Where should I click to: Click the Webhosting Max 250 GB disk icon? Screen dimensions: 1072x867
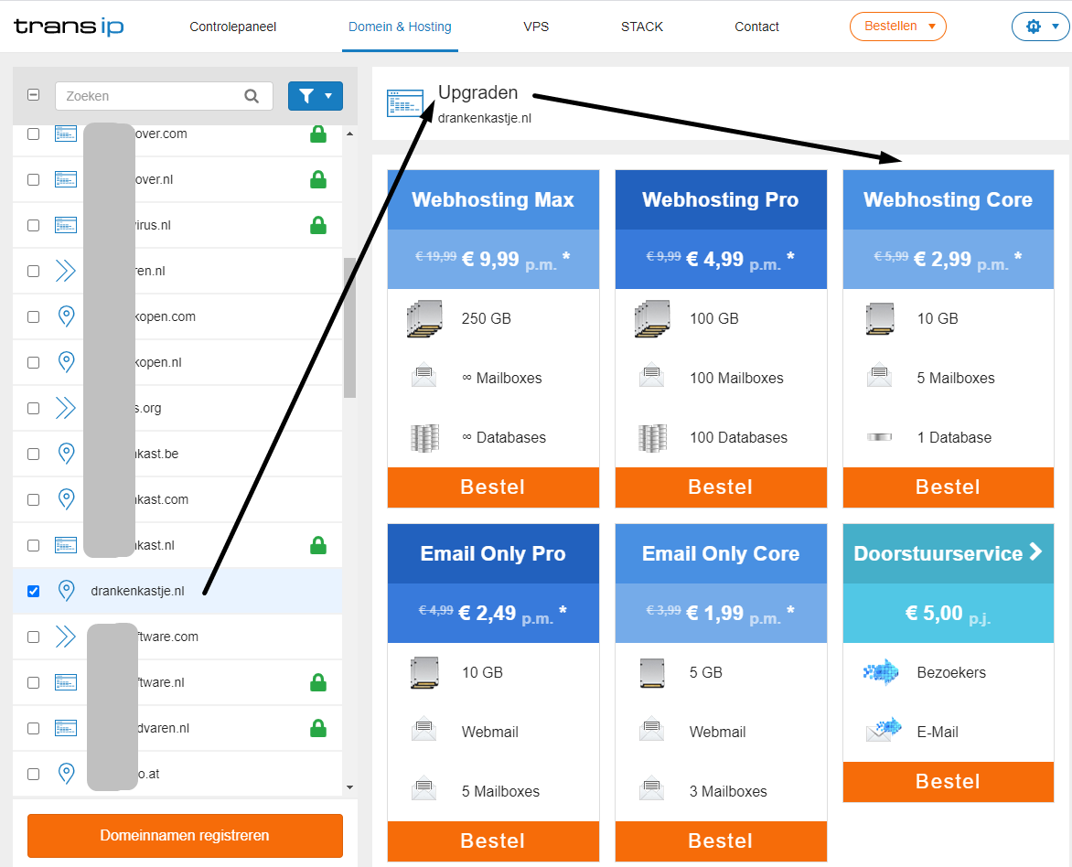click(x=424, y=319)
